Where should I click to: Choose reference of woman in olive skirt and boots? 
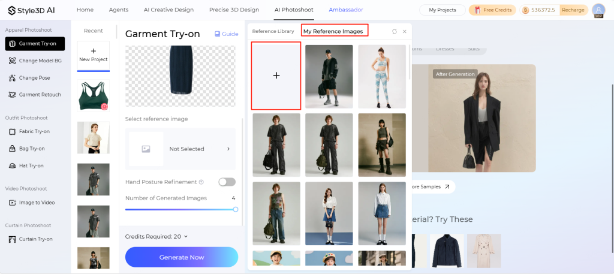(382, 145)
